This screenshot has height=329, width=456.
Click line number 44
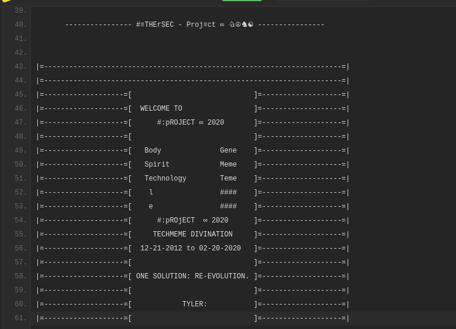coord(20,80)
